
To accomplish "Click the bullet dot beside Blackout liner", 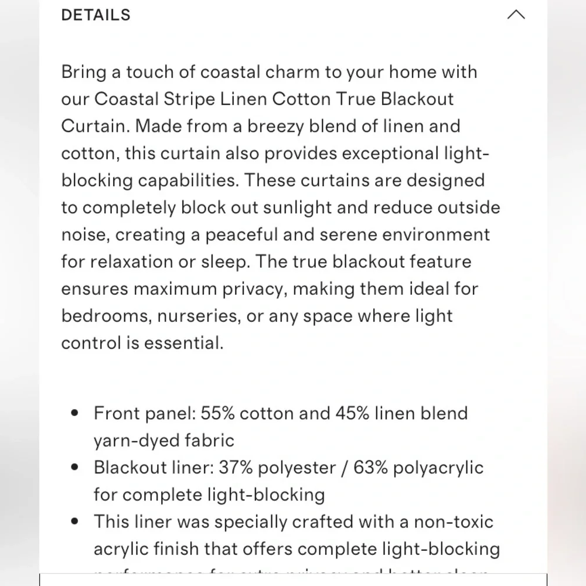I will click(75, 467).
